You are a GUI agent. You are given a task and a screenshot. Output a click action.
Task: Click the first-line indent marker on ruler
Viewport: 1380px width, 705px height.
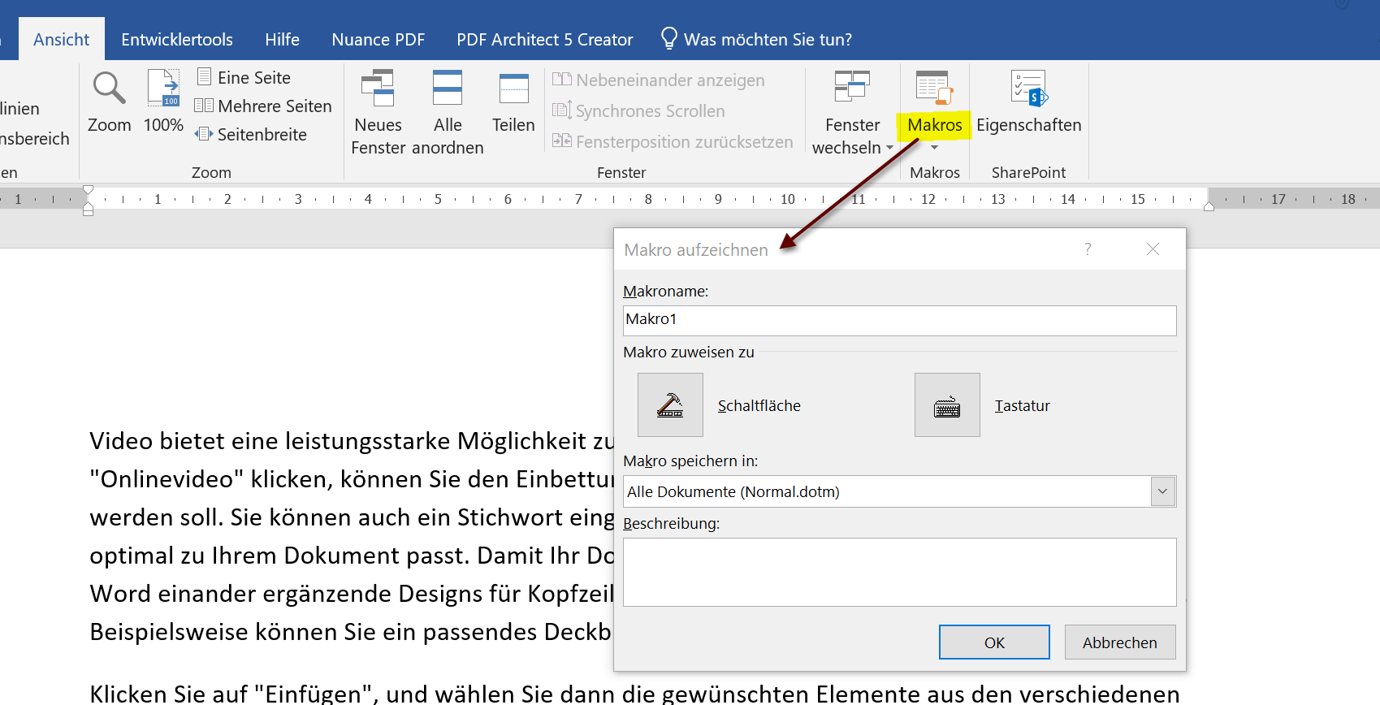click(88, 189)
